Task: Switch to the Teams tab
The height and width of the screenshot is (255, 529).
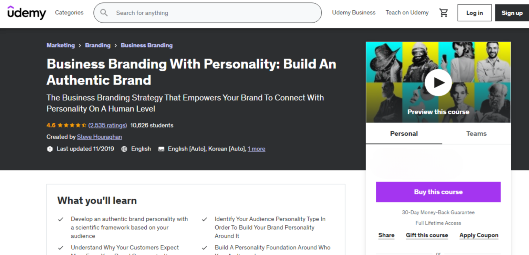Action: [x=476, y=134]
